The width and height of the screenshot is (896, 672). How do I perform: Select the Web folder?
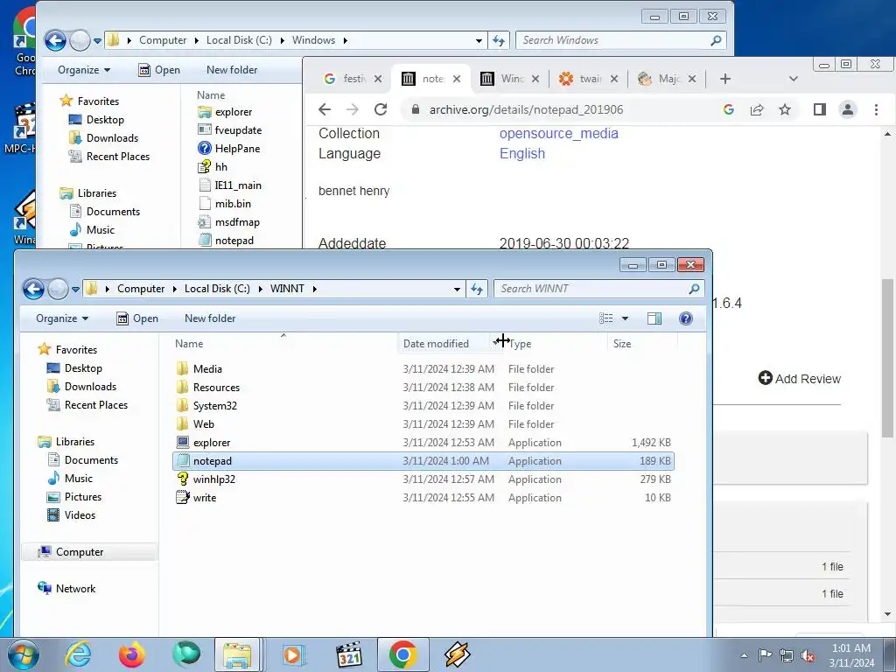[x=423, y=424]
